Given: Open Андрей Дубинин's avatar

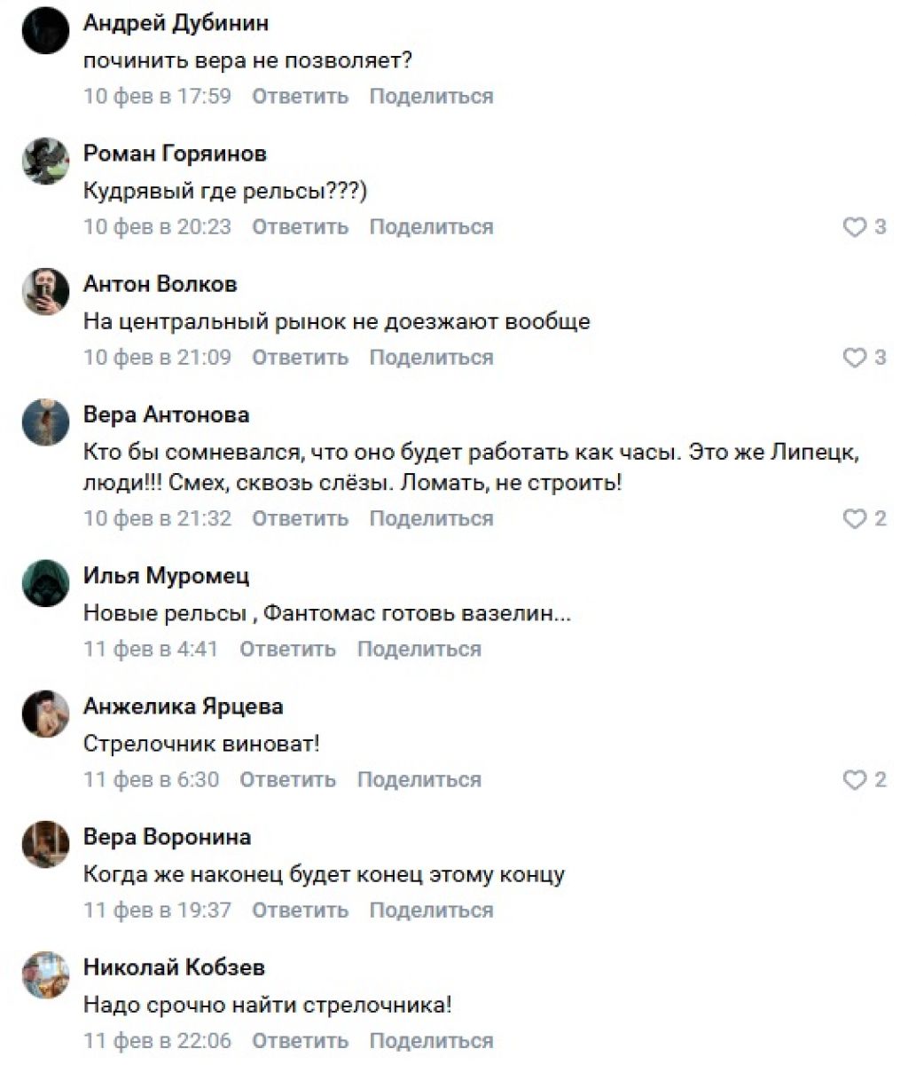Looking at the screenshot, I should coord(45,31).
